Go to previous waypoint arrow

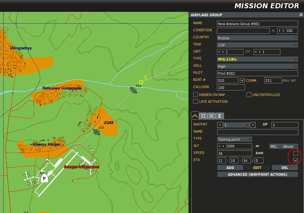click(220, 125)
